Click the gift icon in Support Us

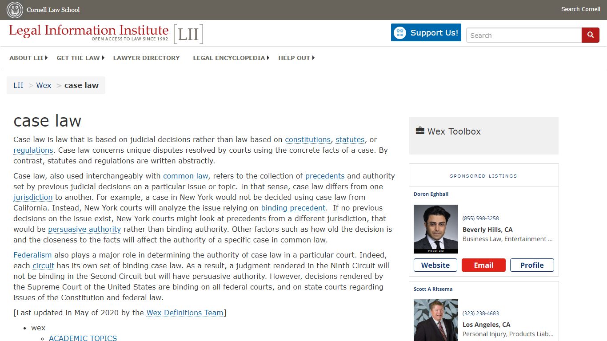click(x=400, y=33)
